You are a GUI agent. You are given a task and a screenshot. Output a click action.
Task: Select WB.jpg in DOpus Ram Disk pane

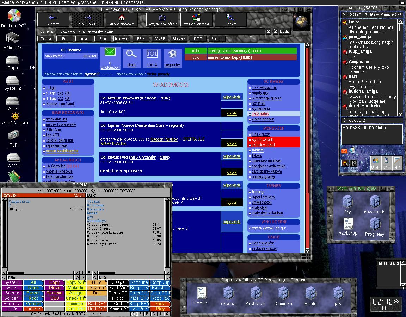coord(45,209)
